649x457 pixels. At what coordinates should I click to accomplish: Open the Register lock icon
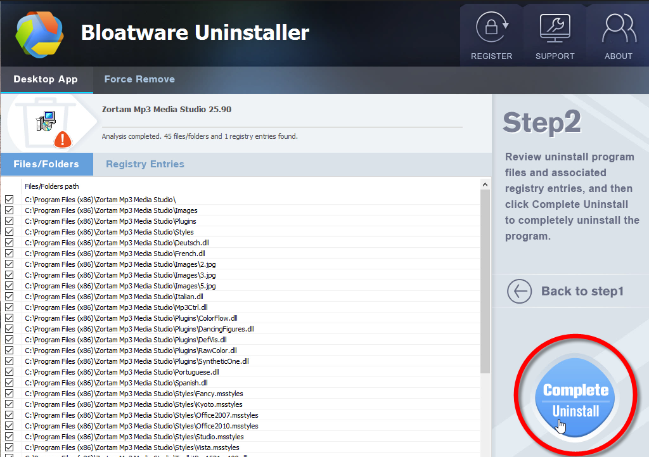pos(491,27)
